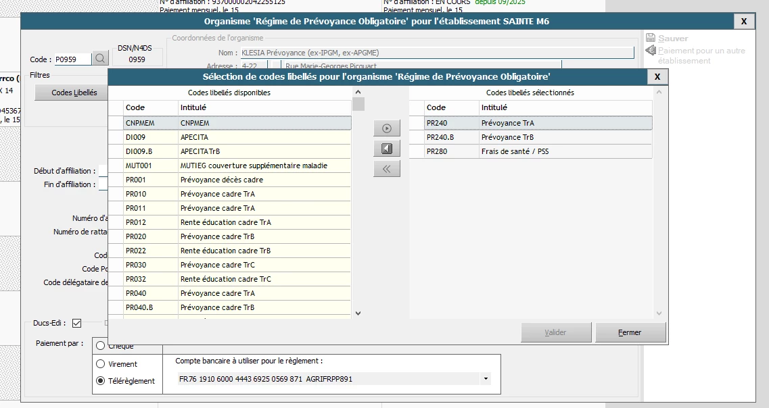This screenshot has width=769, height=408.
Task: Click Intitulé column header in available codes
Action: point(265,108)
